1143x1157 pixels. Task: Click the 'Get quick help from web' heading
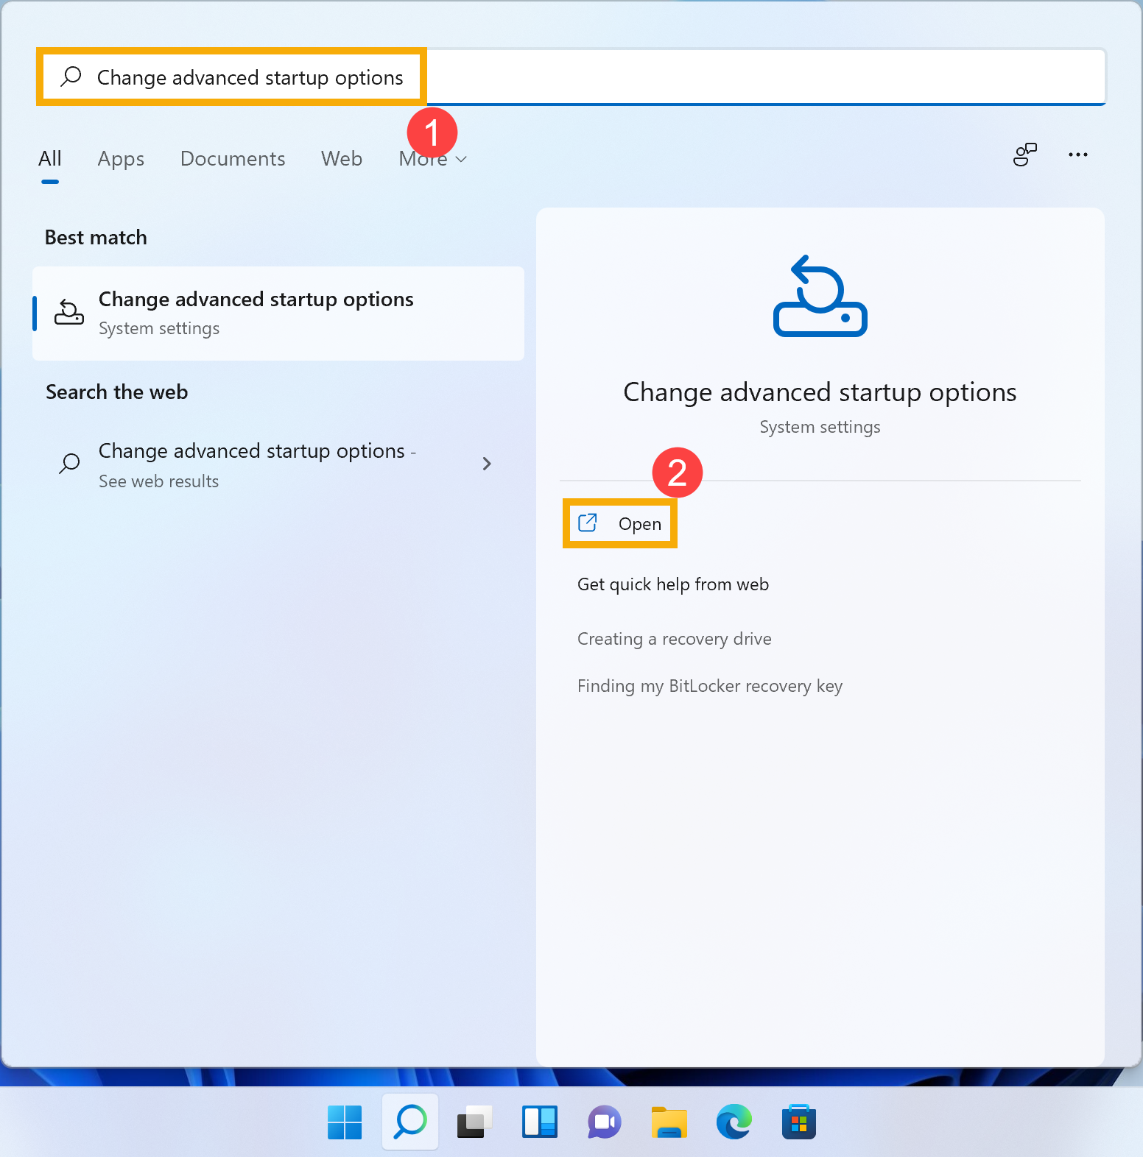[673, 584]
